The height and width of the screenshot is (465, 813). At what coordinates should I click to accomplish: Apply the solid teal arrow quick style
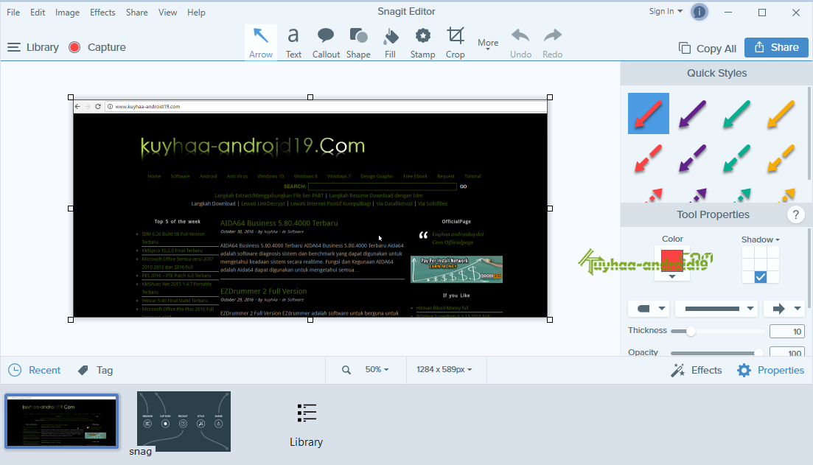click(x=737, y=113)
